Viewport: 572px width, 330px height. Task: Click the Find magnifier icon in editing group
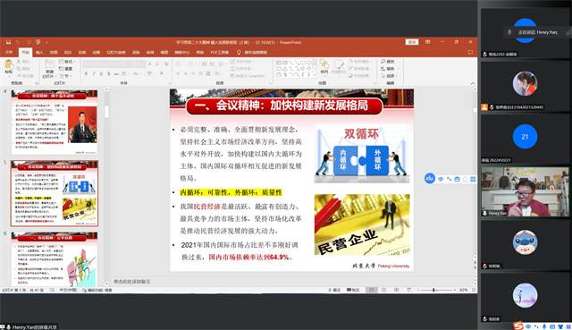pos(383,62)
